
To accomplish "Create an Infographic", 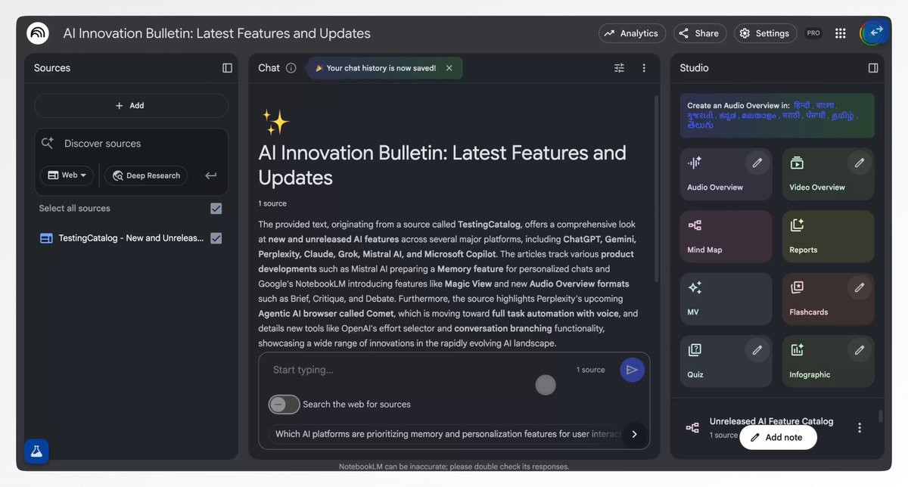I will [828, 361].
